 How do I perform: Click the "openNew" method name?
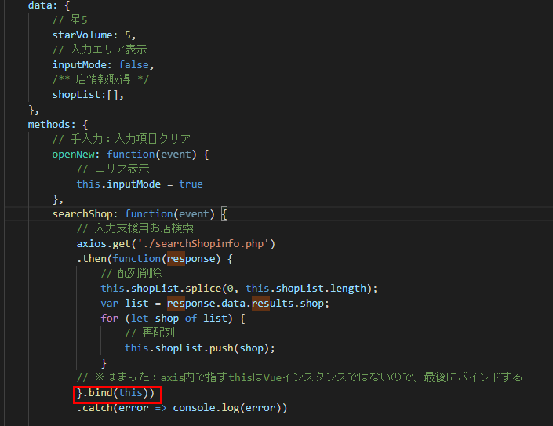(x=76, y=154)
